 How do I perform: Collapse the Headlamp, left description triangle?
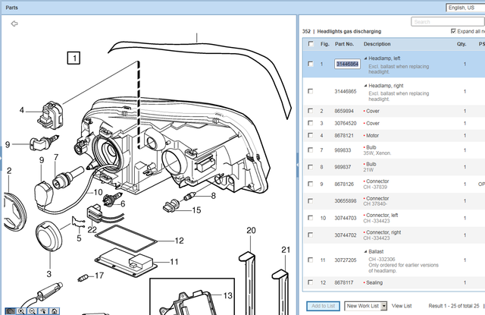(x=365, y=58)
